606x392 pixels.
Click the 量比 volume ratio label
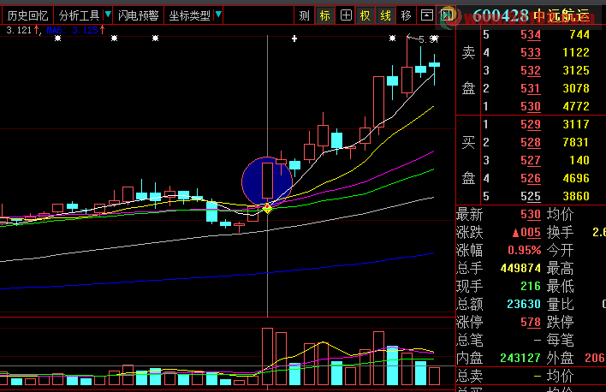point(561,304)
